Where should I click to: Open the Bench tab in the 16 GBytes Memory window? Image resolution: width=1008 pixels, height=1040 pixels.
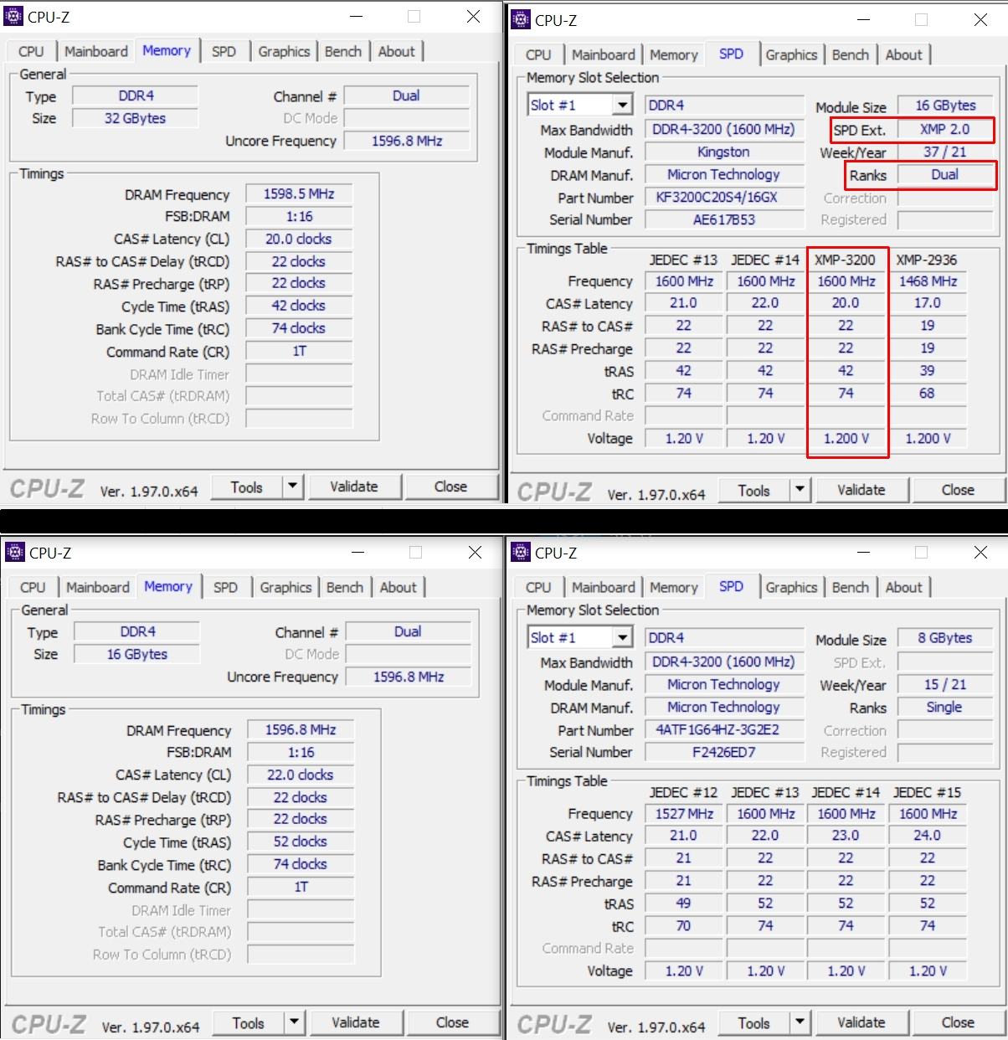point(345,587)
